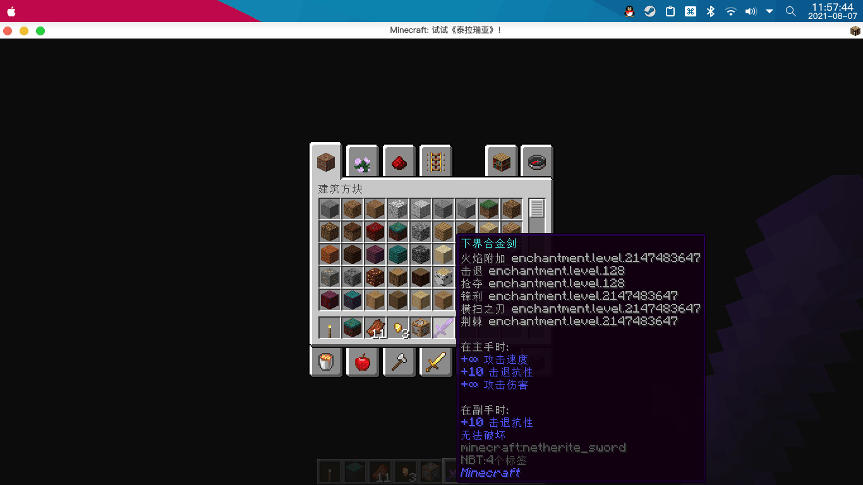The height and width of the screenshot is (485, 863).
Task: Pick the command block in the hotbar row
Action: tap(421, 328)
